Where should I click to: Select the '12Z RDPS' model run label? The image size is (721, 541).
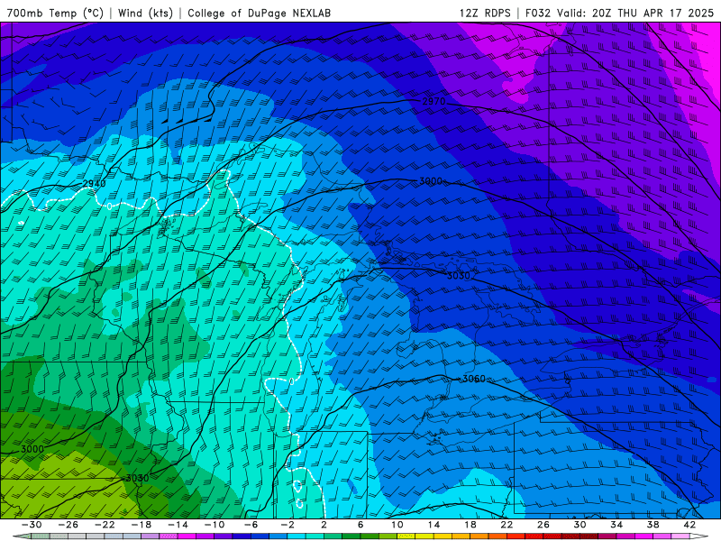coord(485,13)
